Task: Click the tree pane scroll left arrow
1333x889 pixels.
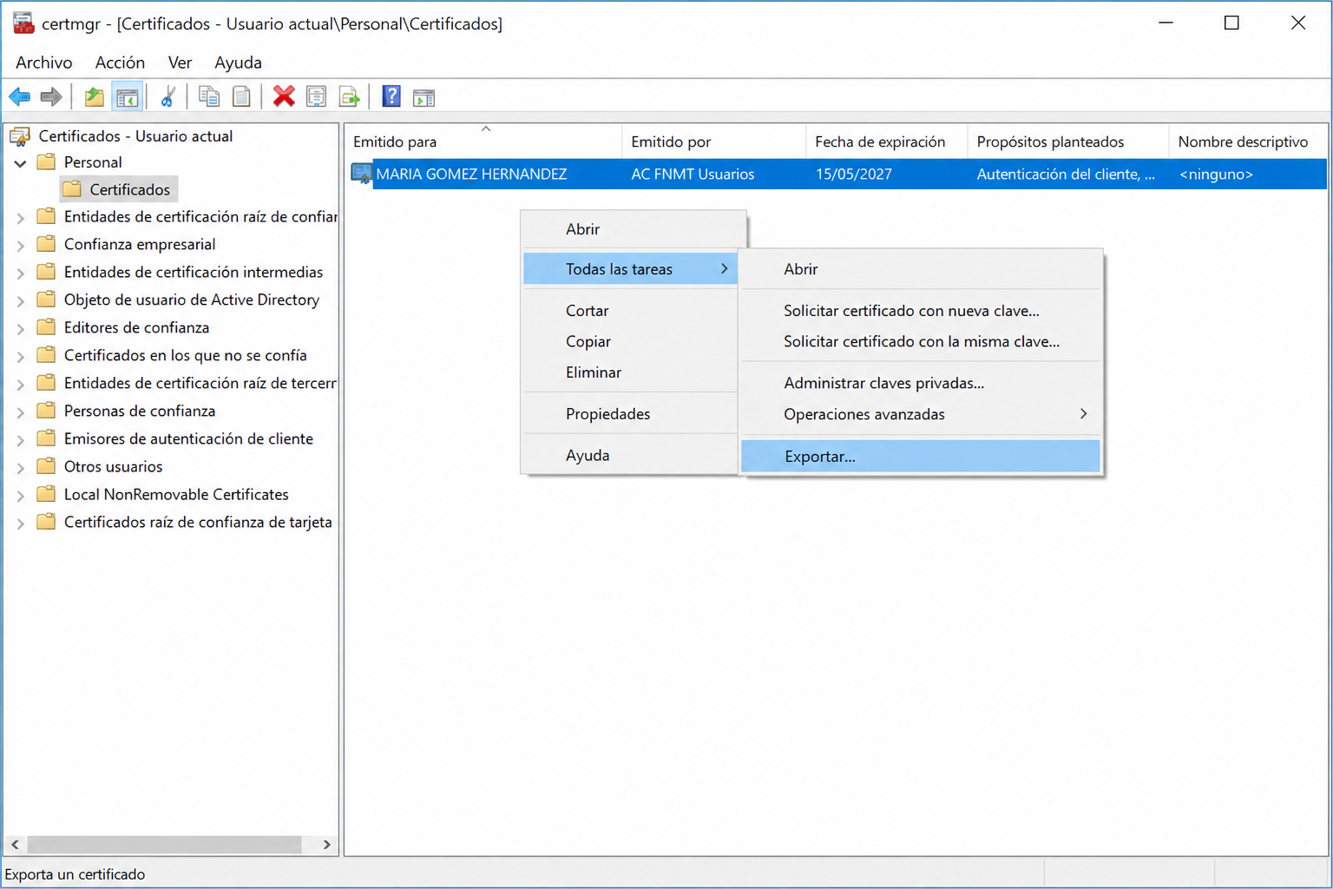Action: pos(15,845)
